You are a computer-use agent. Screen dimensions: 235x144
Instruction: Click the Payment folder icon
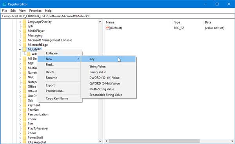coord(24,105)
